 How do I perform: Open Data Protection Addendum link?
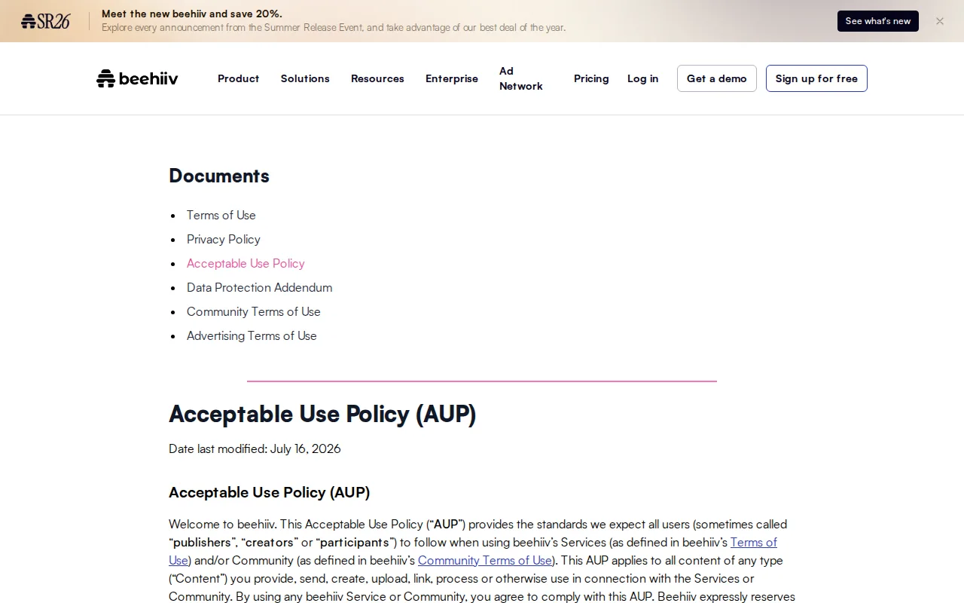click(x=259, y=287)
